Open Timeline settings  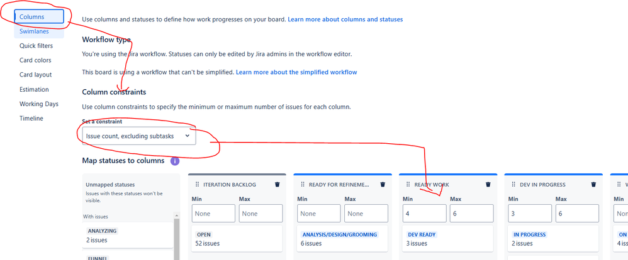click(x=31, y=119)
